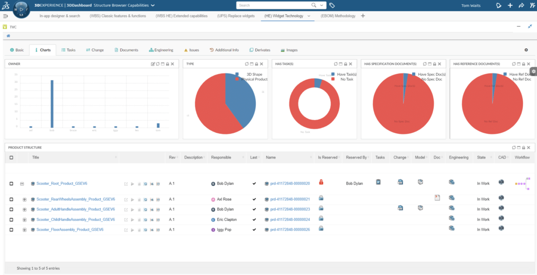Toggle the left side menu icon

[x=5, y=16]
